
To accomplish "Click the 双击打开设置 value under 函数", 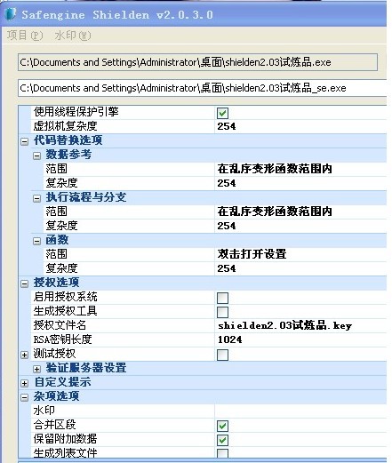I will [252, 254].
